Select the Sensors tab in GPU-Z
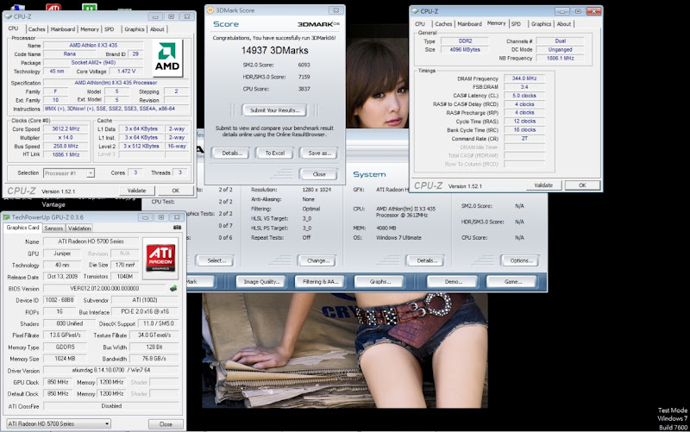 53,229
